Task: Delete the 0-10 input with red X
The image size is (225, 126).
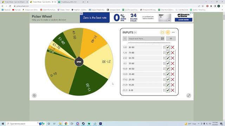Action: pos(173,90)
